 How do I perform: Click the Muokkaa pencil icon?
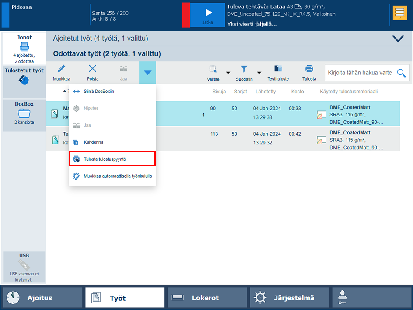click(61, 69)
